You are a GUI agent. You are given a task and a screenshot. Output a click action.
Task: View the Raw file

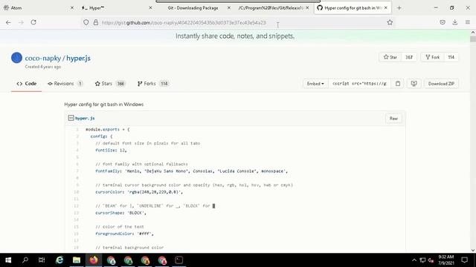click(x=393, y=119)
